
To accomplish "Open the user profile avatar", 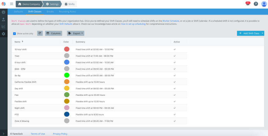I will pos(264,4).
